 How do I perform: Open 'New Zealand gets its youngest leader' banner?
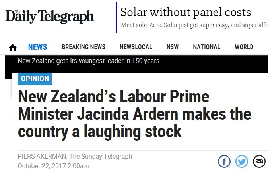point(89,61)
